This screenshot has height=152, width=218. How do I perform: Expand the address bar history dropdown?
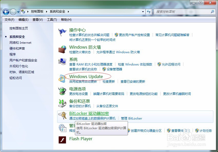143,12
